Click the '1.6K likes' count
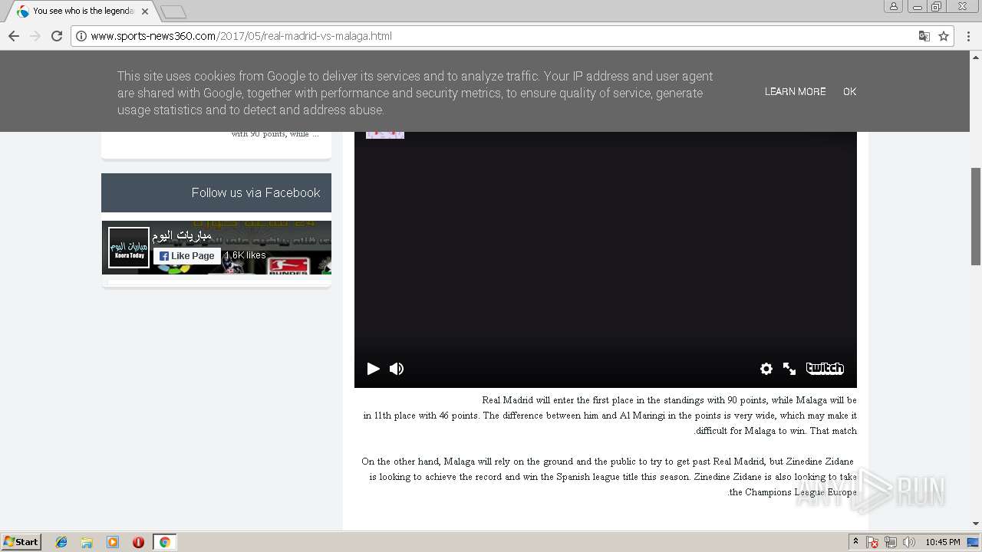The height and width of the screenshot is (552, 982). click(245, 255)
